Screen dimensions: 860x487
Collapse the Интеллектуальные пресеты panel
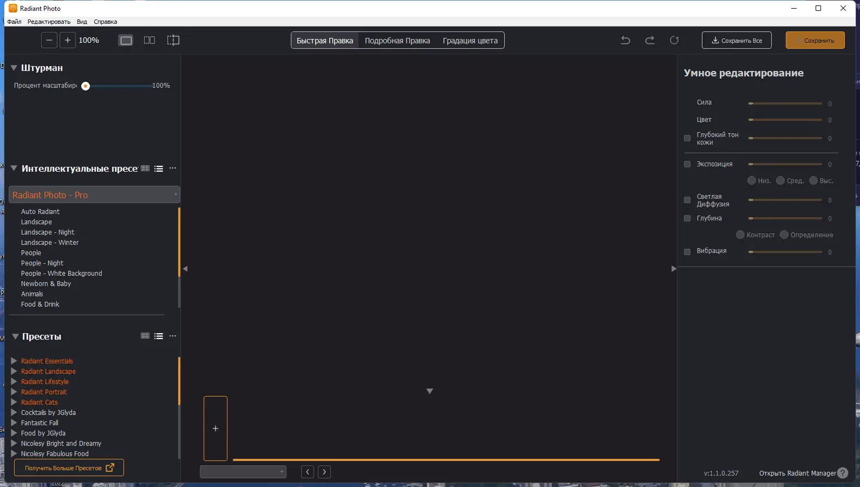[x=14, y=168]
